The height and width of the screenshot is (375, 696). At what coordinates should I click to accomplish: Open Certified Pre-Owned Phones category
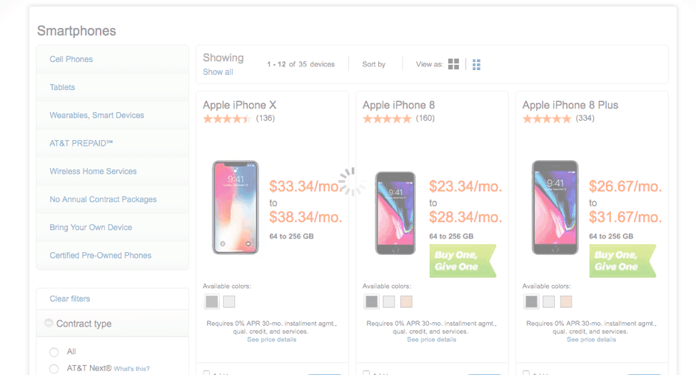[x=100, y=255]
